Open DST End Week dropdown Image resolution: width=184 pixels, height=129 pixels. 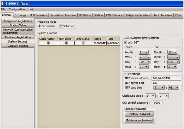point(173,57)
